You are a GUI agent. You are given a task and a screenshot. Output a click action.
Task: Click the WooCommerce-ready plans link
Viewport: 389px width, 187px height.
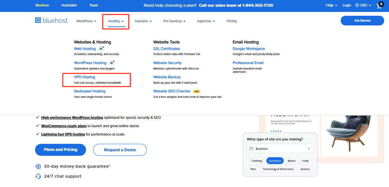click(64, 126)
